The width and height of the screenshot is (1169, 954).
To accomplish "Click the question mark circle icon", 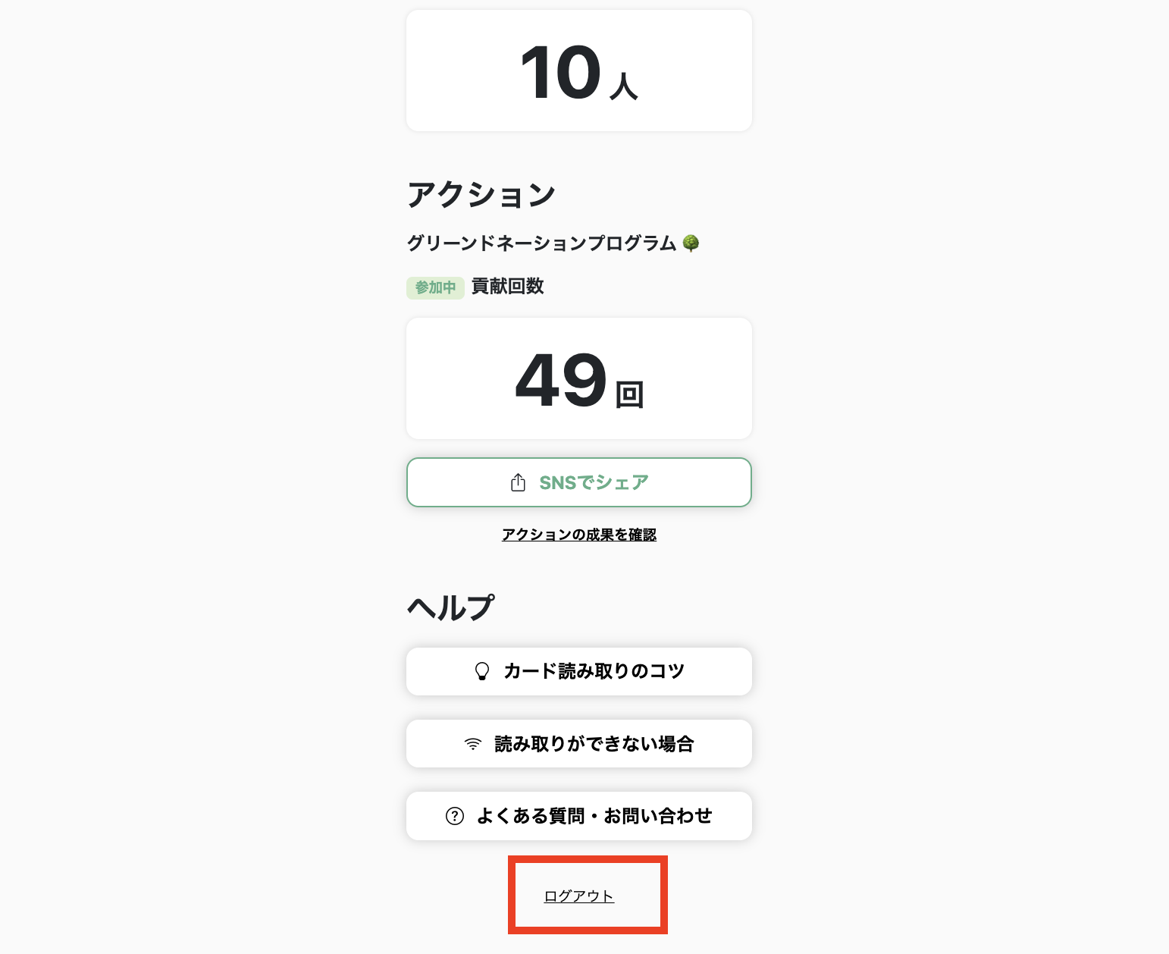I will [x=454, y=816].
